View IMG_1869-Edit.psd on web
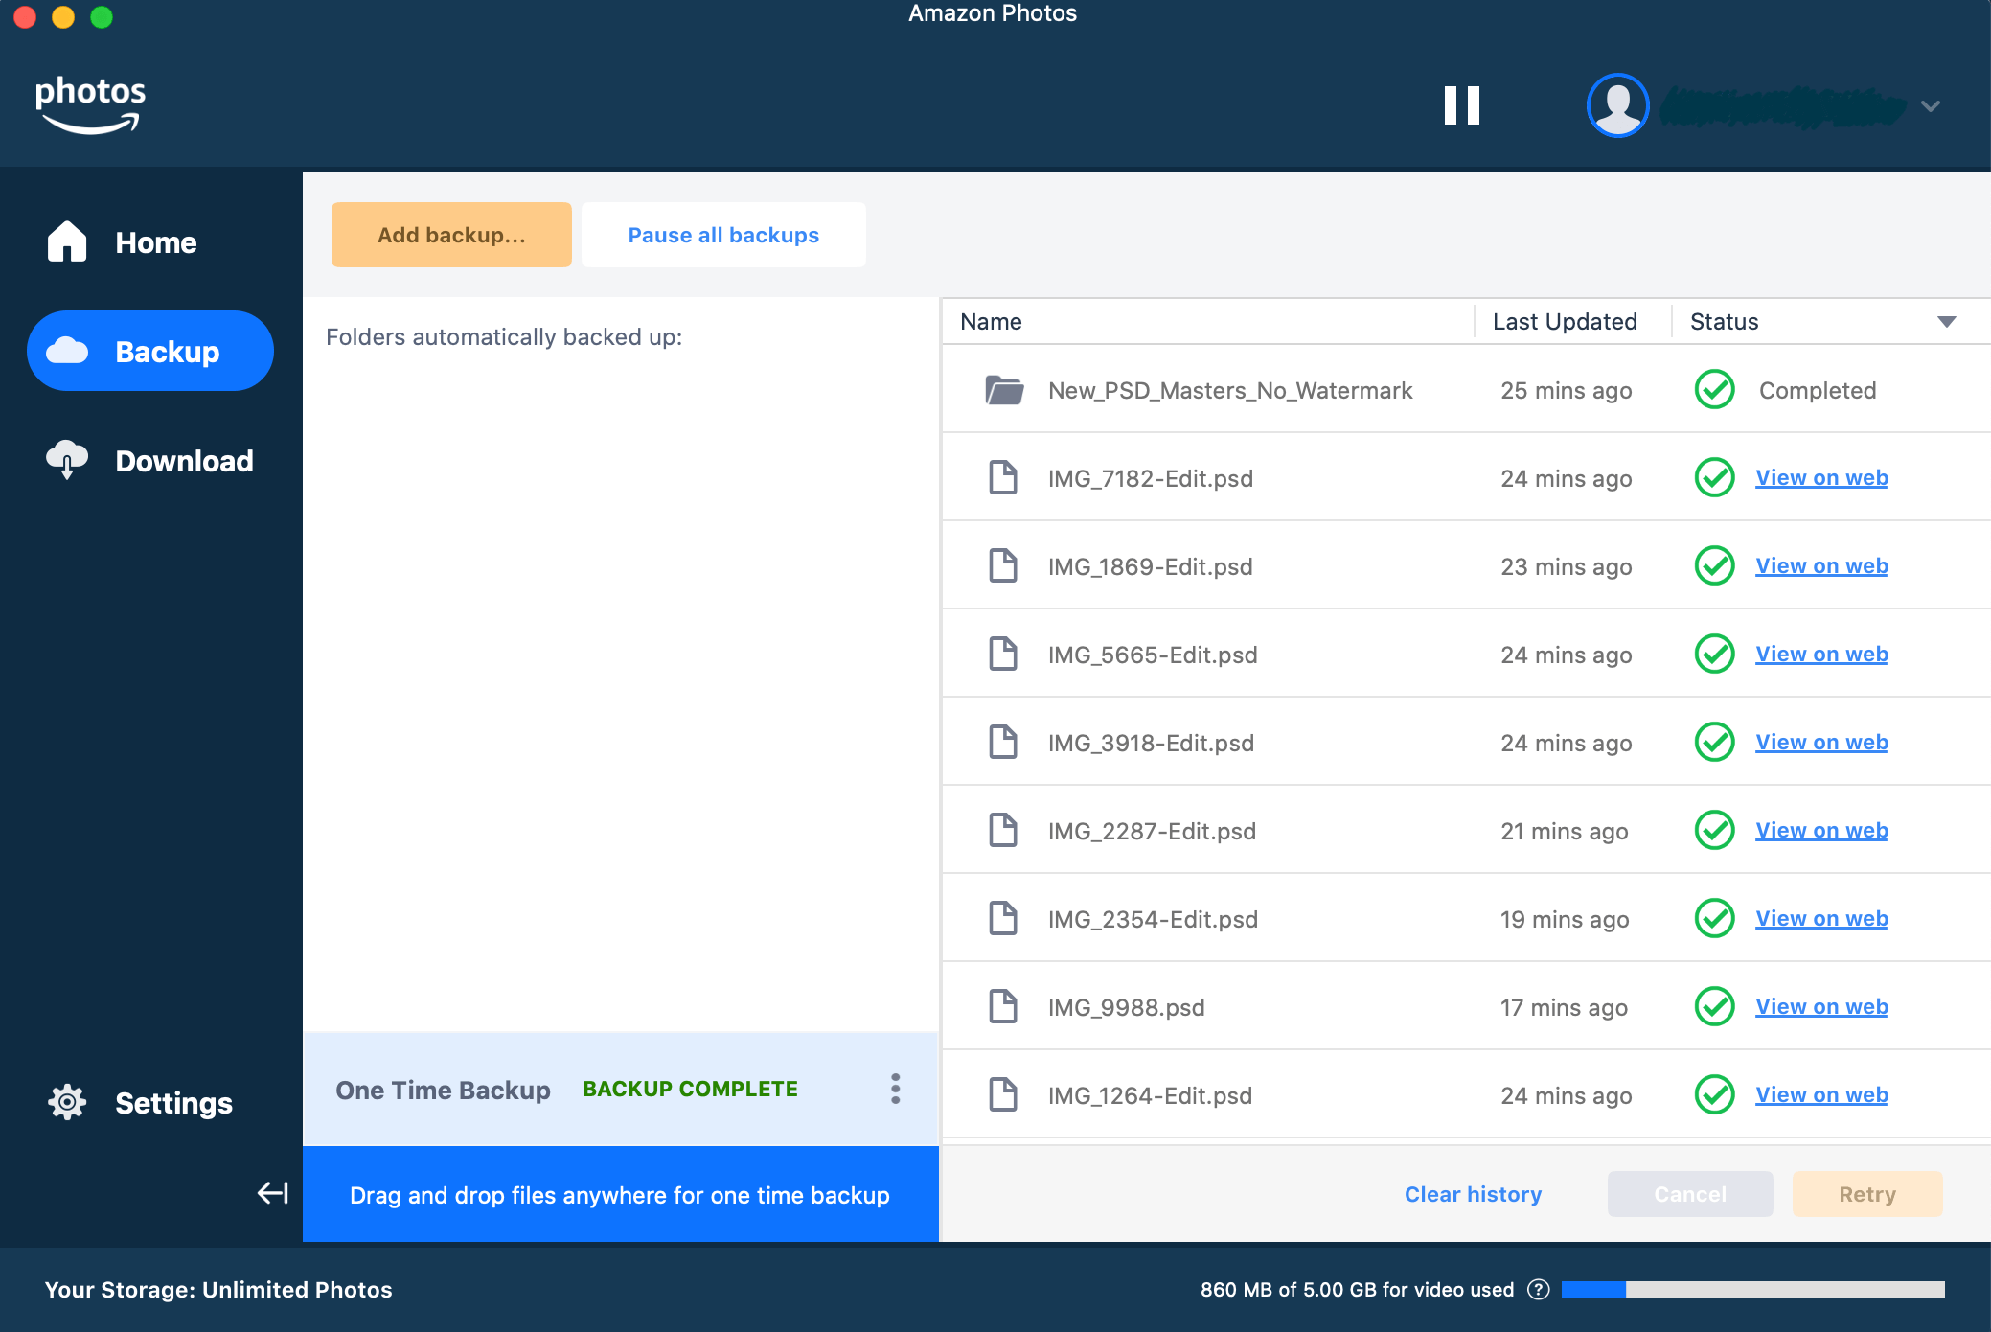This screenshot has height=1332, width=1991. (x=1821, y=565)
